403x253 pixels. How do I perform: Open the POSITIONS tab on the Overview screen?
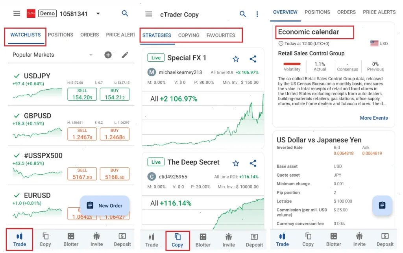(x=317, y=12)
